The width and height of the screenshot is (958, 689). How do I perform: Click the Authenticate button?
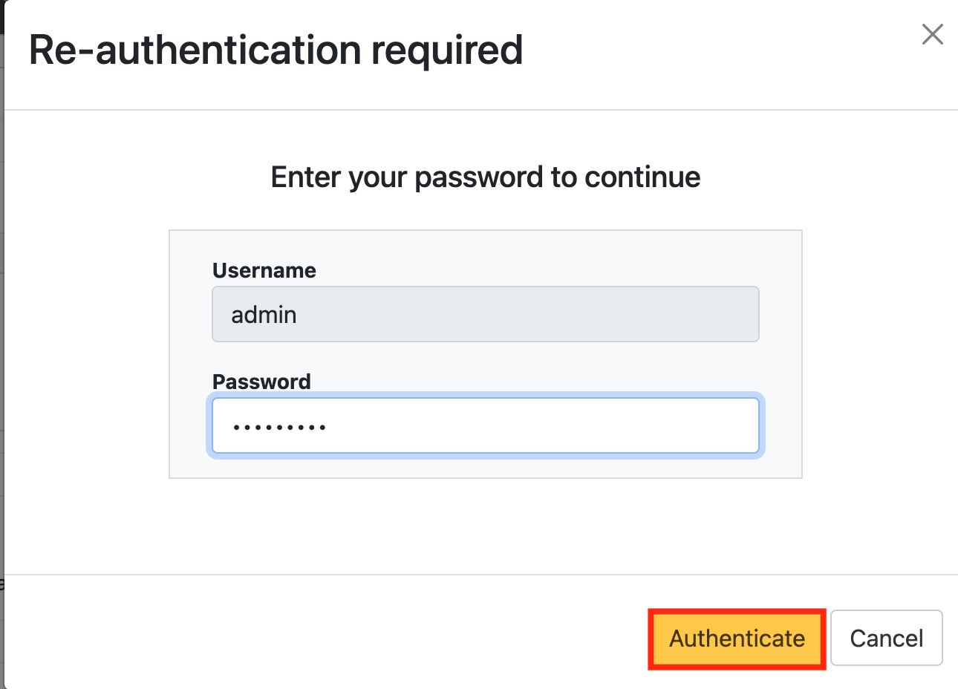[737, 639]
